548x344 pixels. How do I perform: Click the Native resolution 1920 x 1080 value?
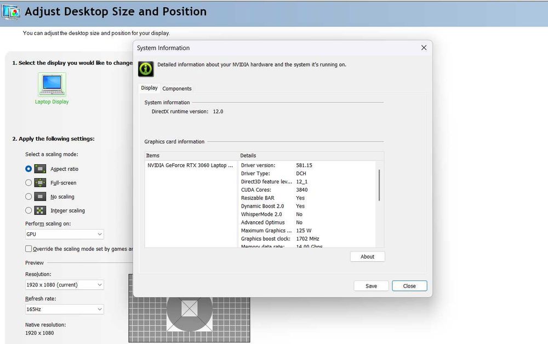39,333
